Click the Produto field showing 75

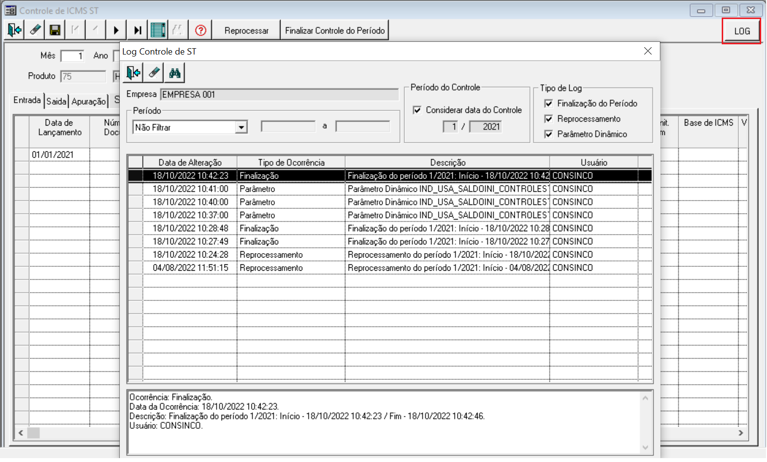pyautogui.click(x=83, y=76)
